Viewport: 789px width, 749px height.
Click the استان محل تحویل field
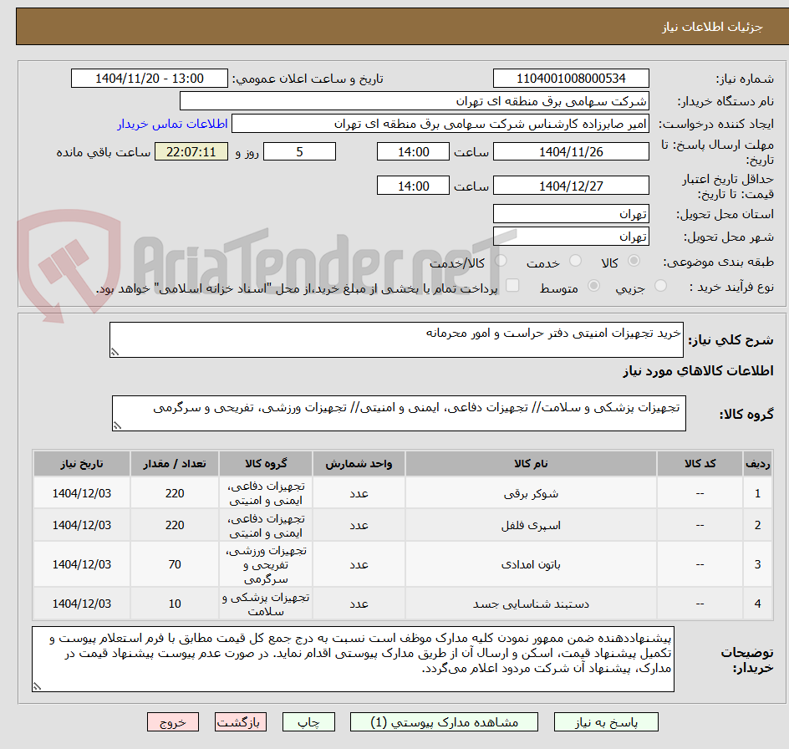[x=571, y=214]
